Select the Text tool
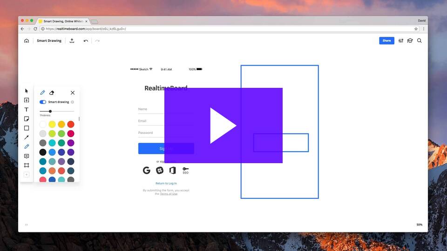Screen dimensions: 447x251 (27, 110)
